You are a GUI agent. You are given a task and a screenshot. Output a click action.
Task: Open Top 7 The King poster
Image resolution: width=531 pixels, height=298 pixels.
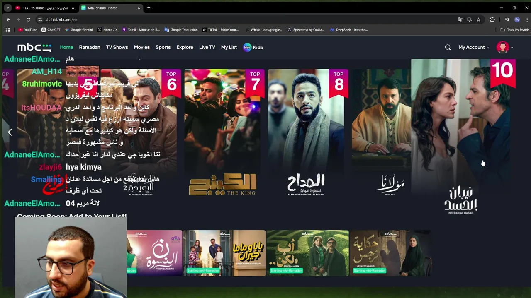coord(224,133)
